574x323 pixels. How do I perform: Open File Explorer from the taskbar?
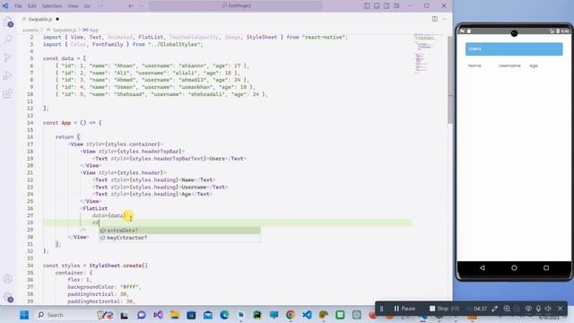pos(175,315)
